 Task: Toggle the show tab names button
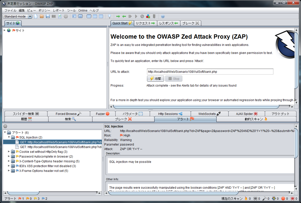click(x=74, y=17)
